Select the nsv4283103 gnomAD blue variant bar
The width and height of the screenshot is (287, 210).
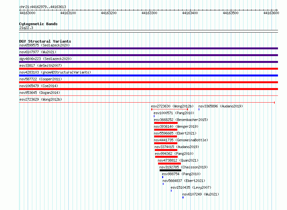click(148, 75)
